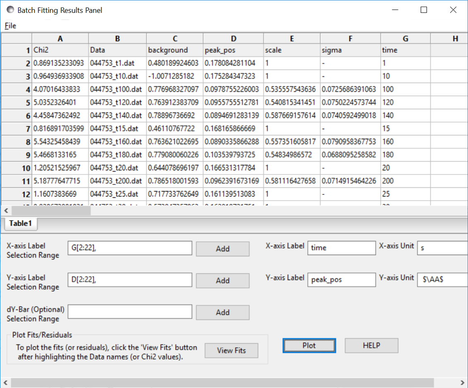Add the X-axis selection range G[2:22]
This screenshot has width=468, height=388.
point(222,249)
